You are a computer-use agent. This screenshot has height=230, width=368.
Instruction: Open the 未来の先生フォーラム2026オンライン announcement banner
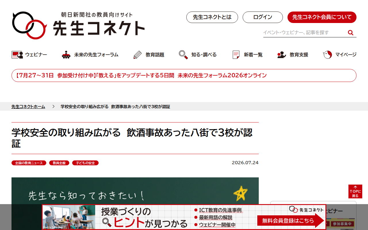tap(184, 76)
